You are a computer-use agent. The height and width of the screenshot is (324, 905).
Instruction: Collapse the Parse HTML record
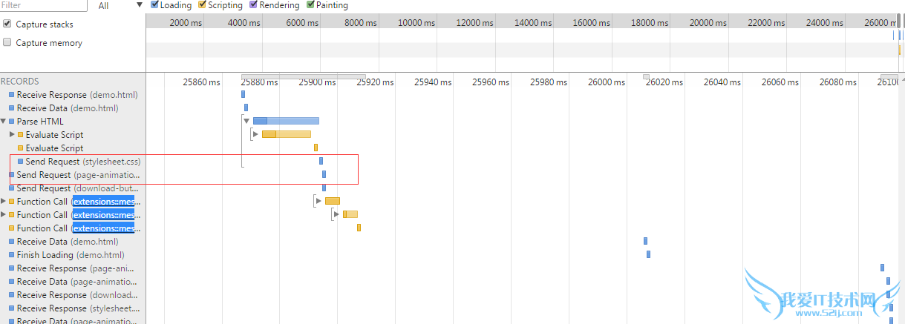click(4, 122)
